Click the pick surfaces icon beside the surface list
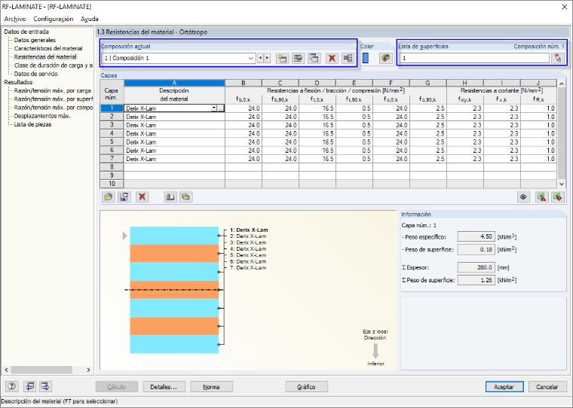The image size is (573, 408). point(558,58)
